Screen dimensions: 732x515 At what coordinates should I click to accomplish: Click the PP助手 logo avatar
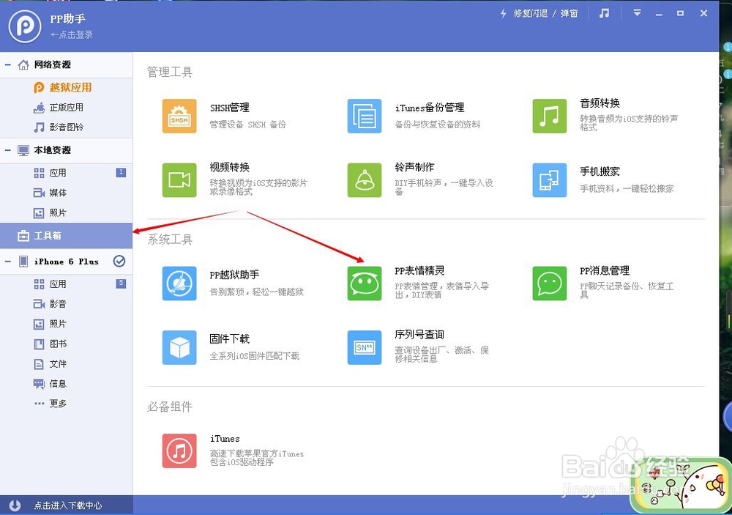pos(25,26)
